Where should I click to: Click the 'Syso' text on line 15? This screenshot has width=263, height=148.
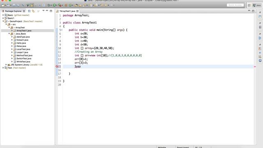pos(78,67)
